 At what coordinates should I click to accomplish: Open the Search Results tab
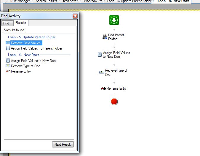[x=47, y=1]
